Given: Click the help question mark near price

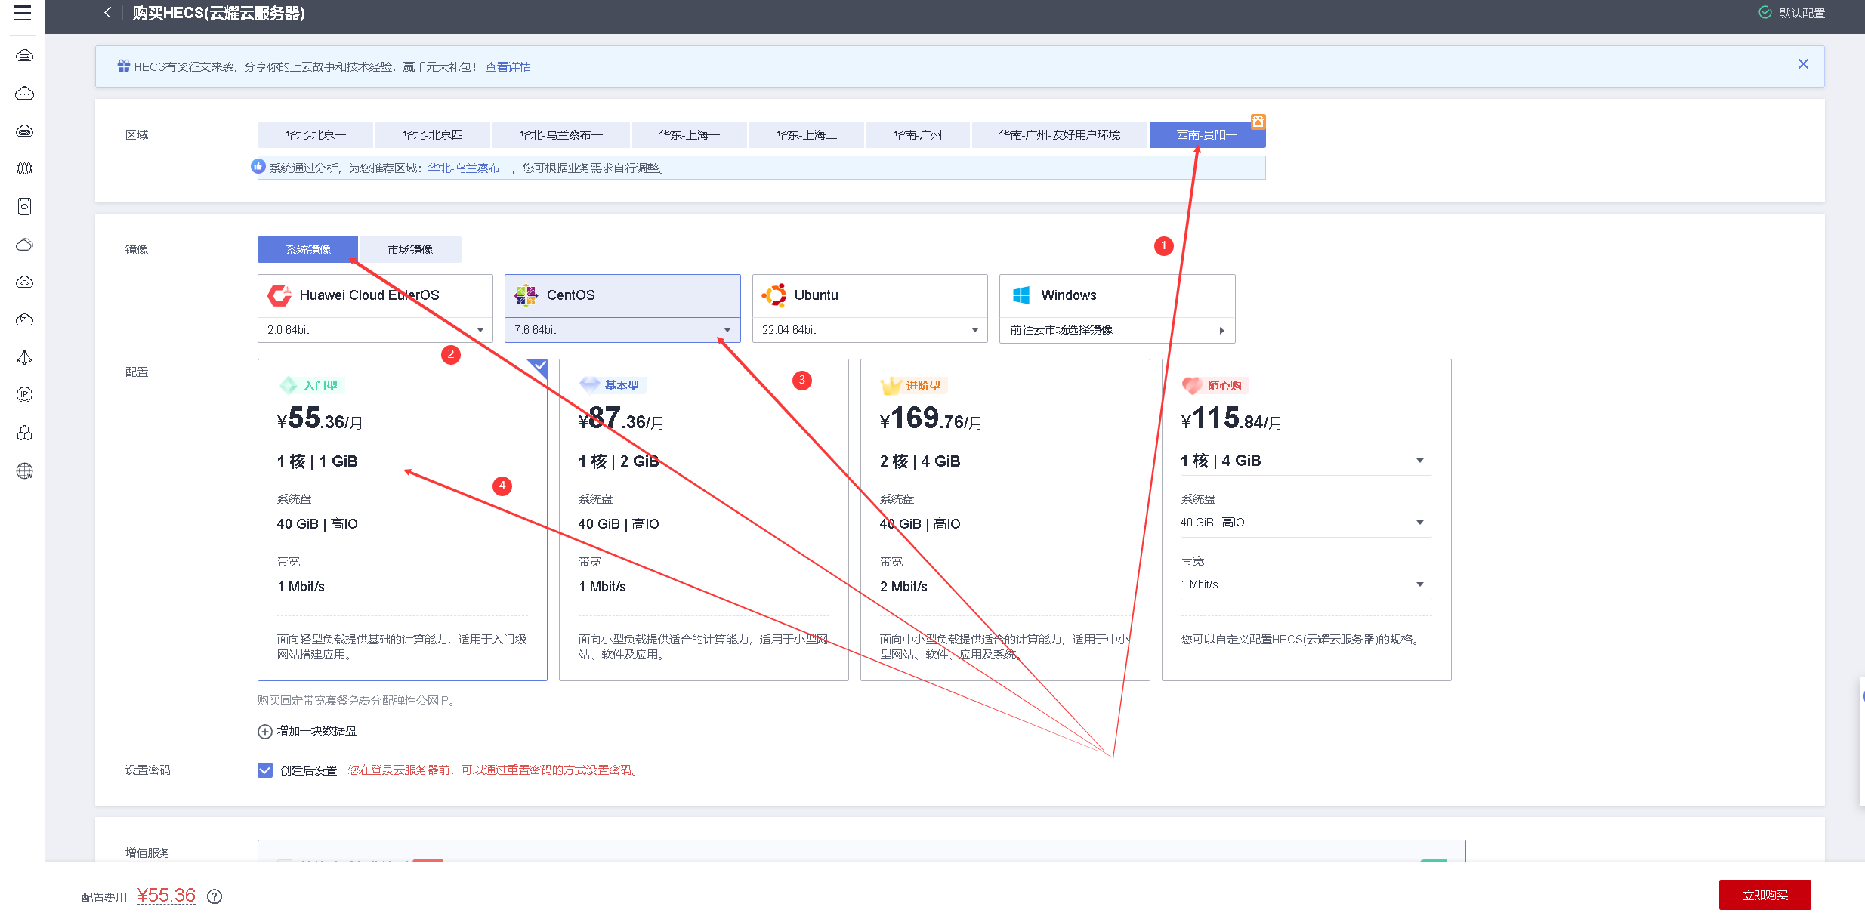Looking at the screenshot, I should click(x=215, y=896).
